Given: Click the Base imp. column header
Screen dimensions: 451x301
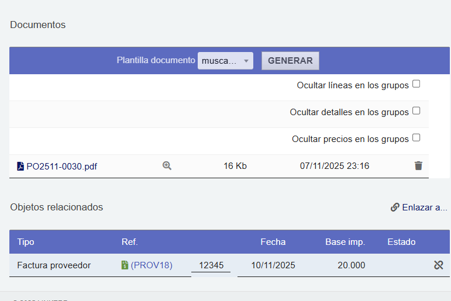Looking at the screenshot, I should coord(345,242).
